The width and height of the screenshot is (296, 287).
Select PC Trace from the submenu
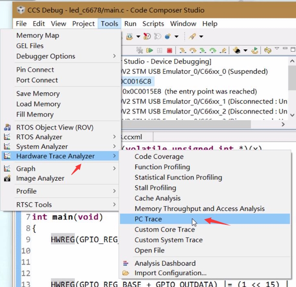(205, 219)
